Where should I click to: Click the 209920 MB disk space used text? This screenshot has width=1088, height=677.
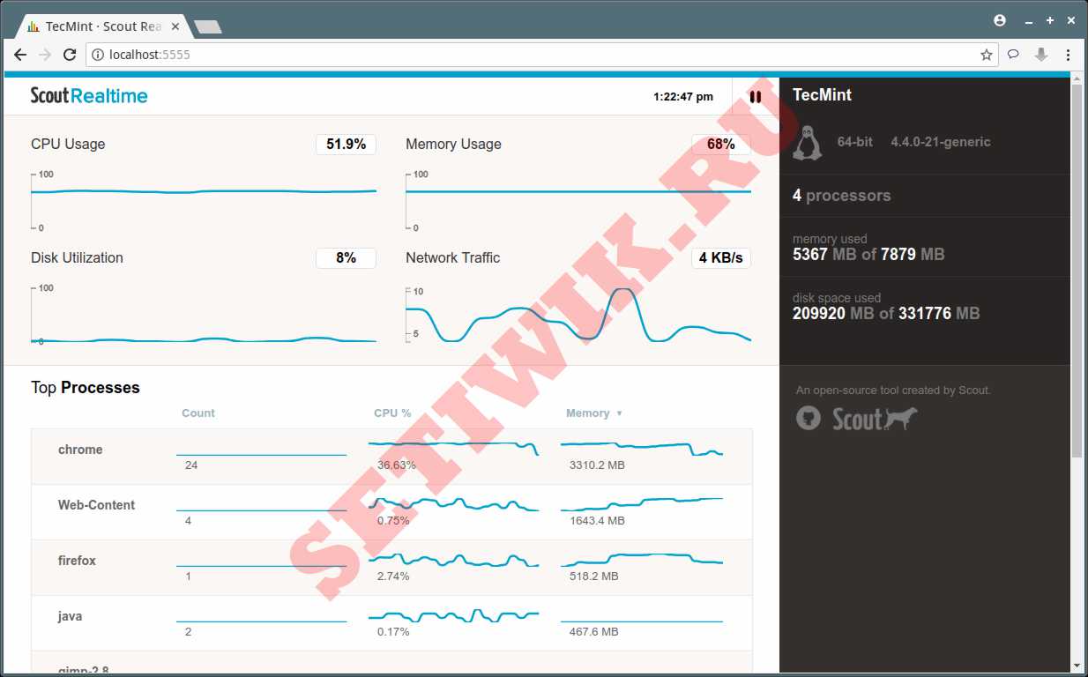click(886, 314)
